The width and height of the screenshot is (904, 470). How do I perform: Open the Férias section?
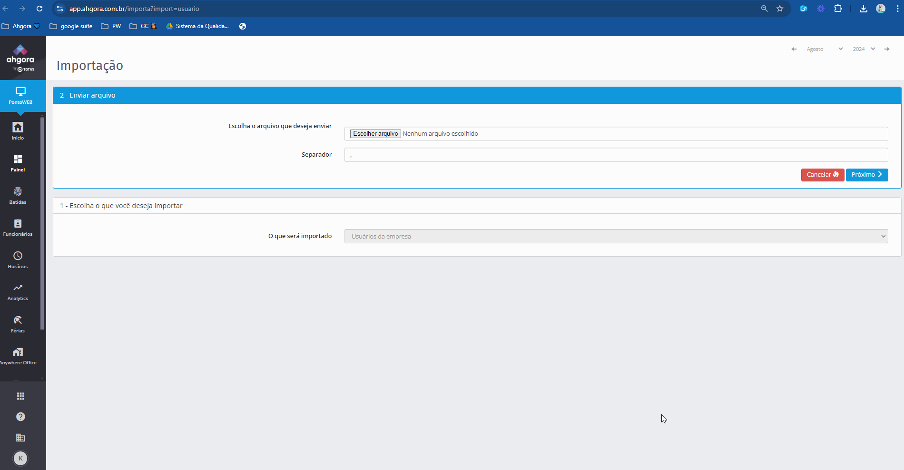tap(18, 324)
